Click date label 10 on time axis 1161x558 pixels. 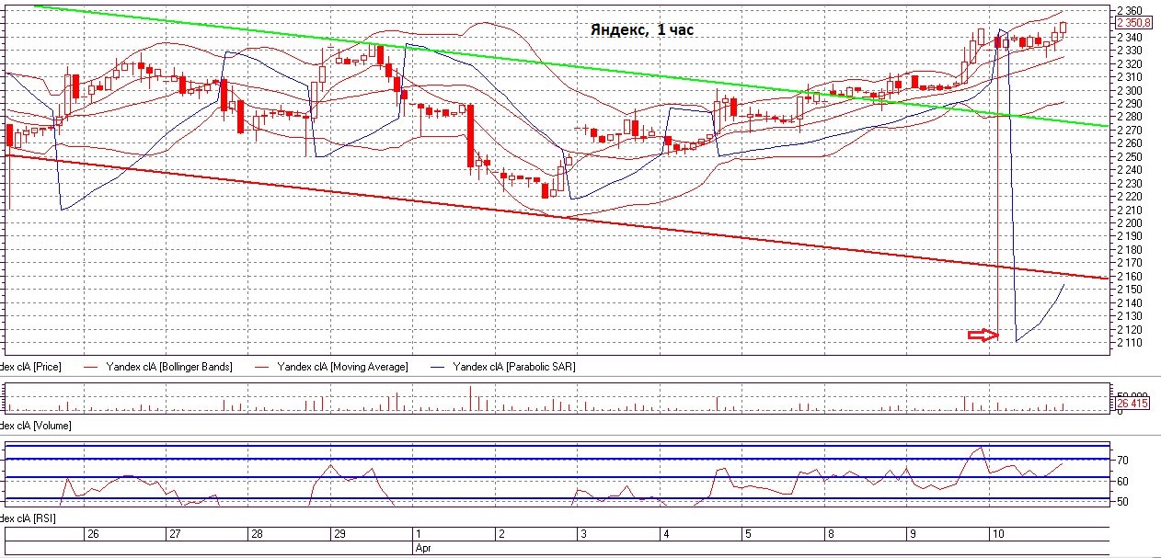pos(997,533)
